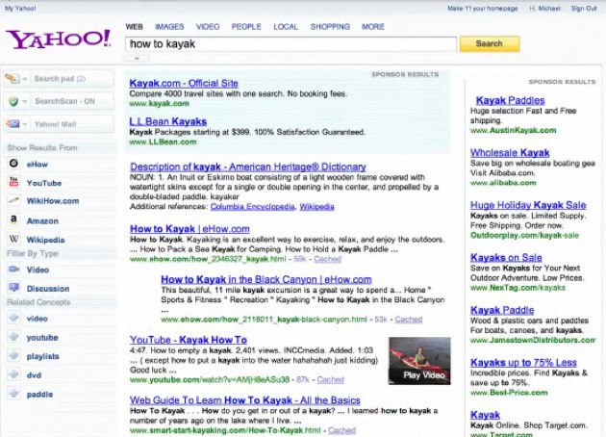
Task: Switch to the LOCAL search tab
Action: pos(286,27)
